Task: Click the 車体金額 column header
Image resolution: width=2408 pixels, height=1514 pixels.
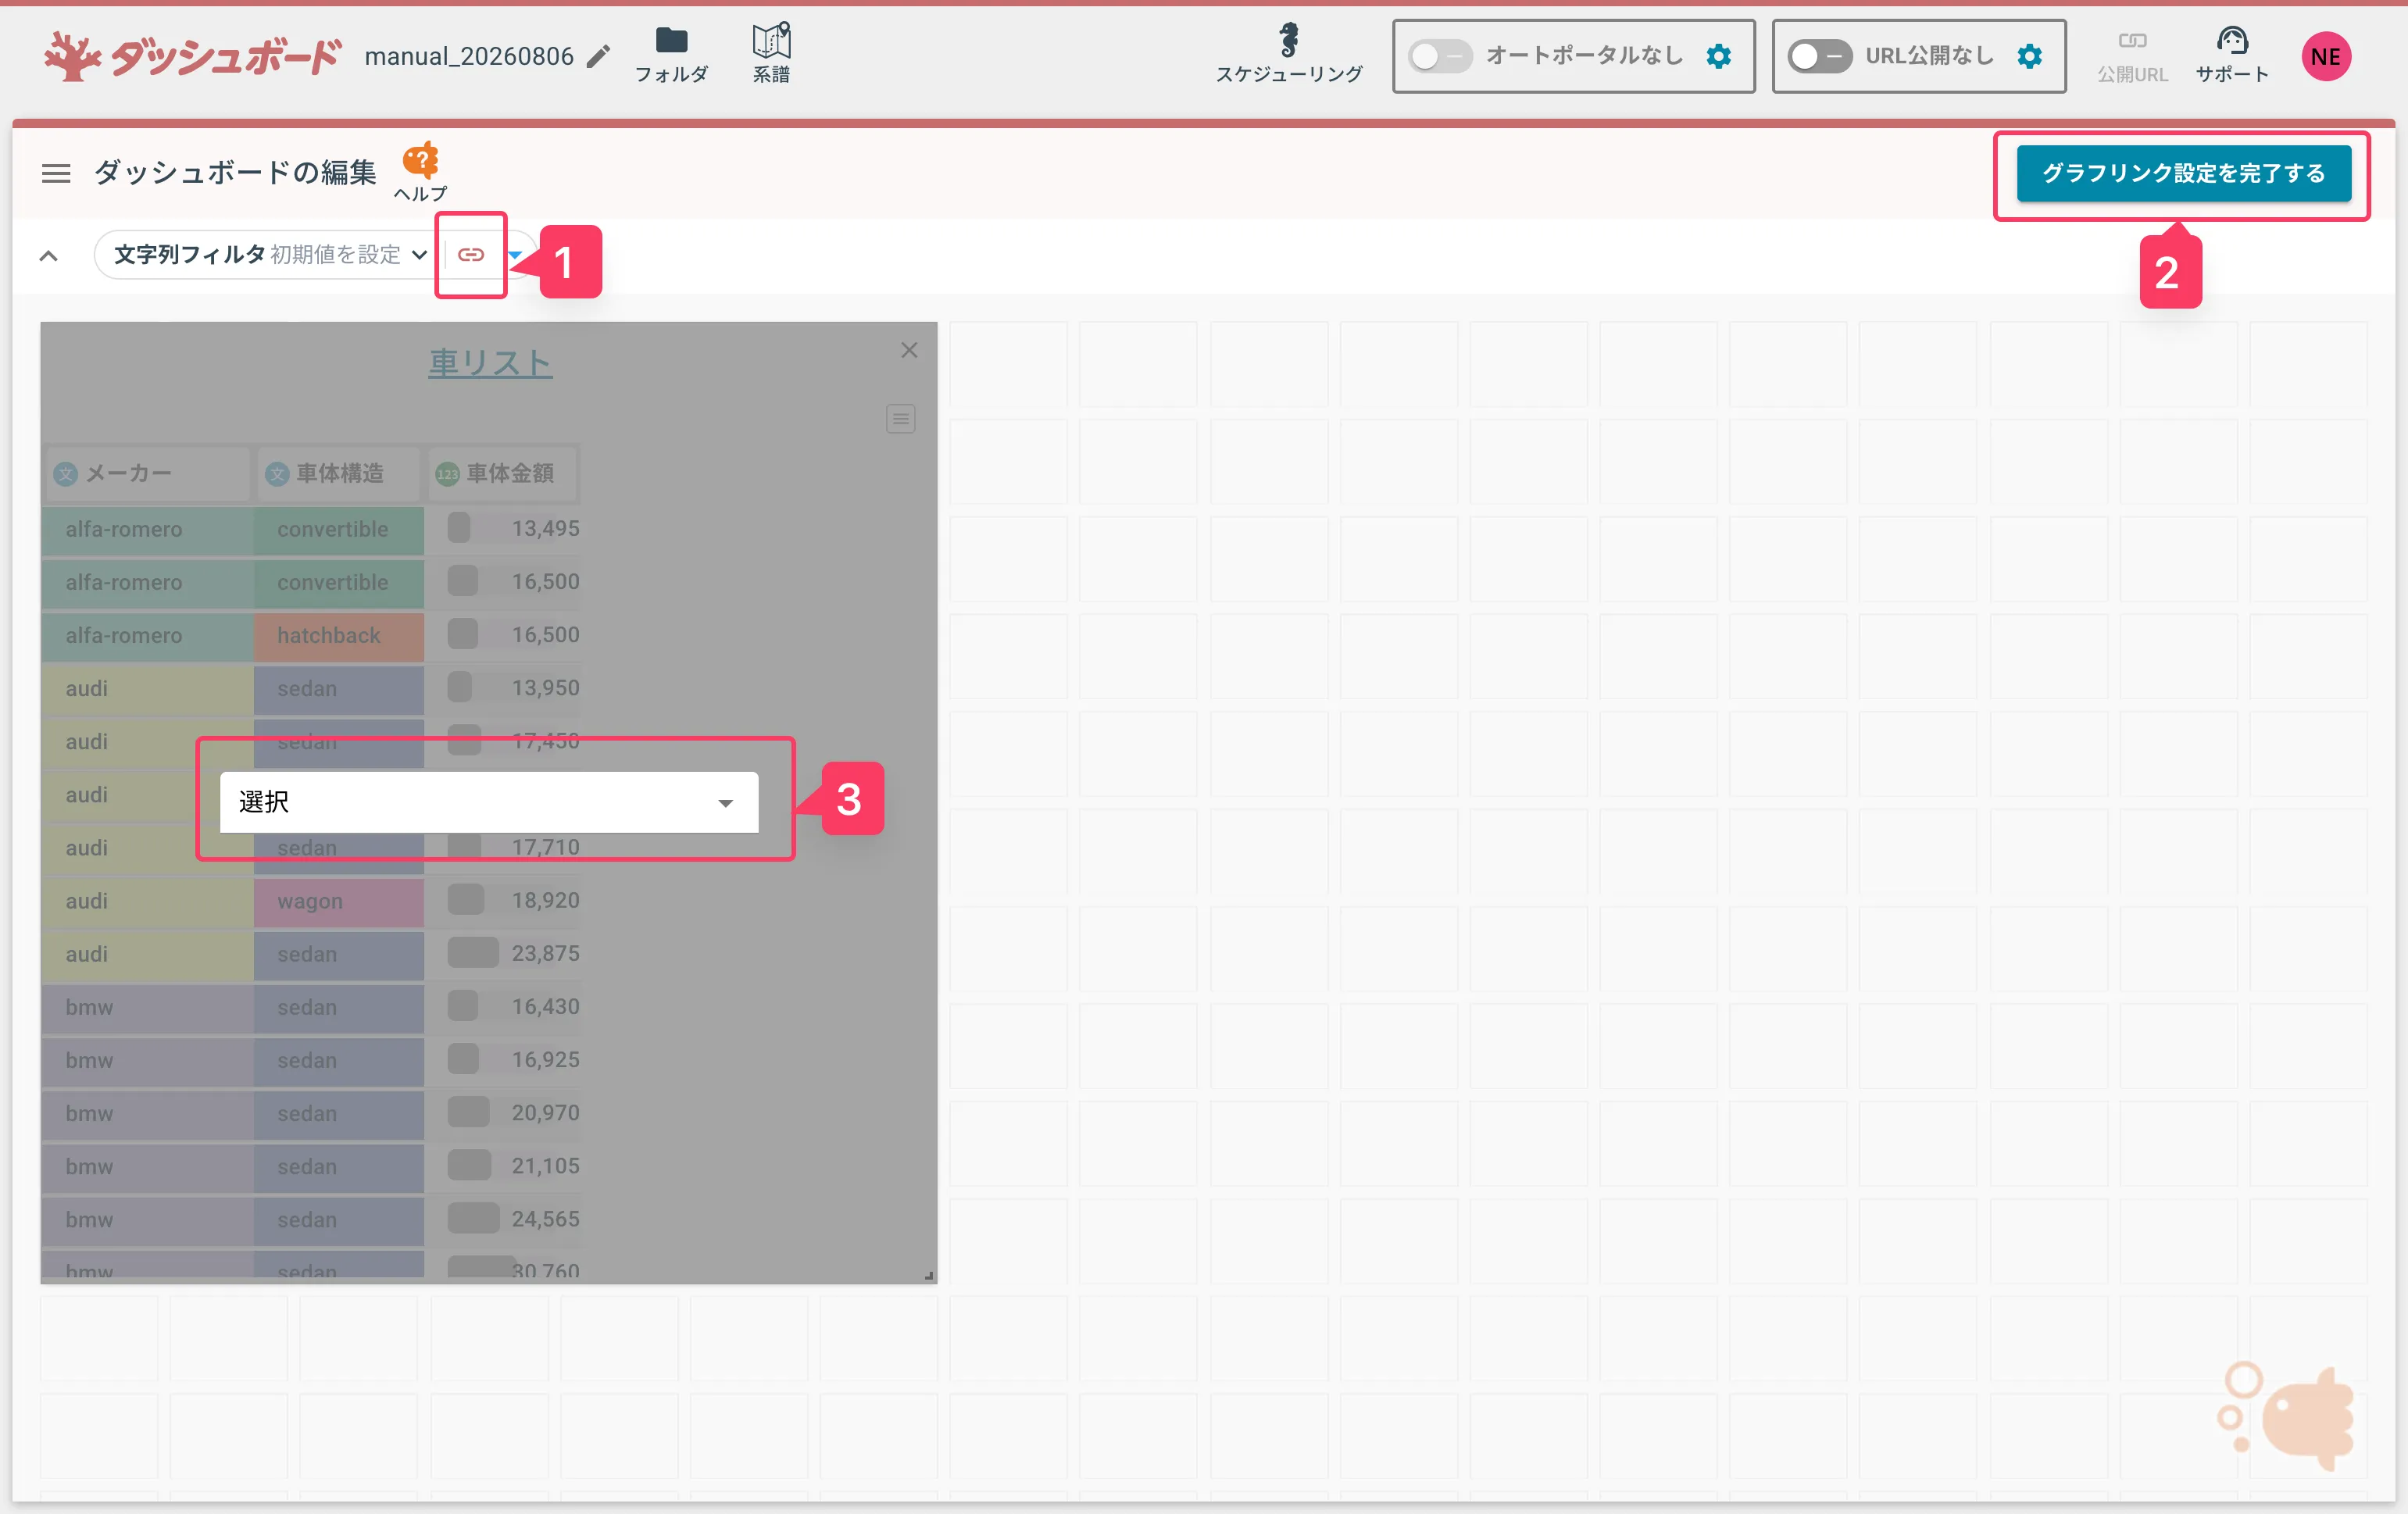Action: (x=504, y=473)
